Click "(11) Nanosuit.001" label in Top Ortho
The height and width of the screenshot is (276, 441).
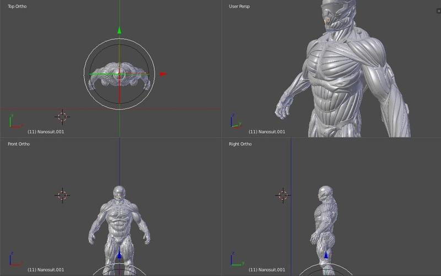coord(46,132)
